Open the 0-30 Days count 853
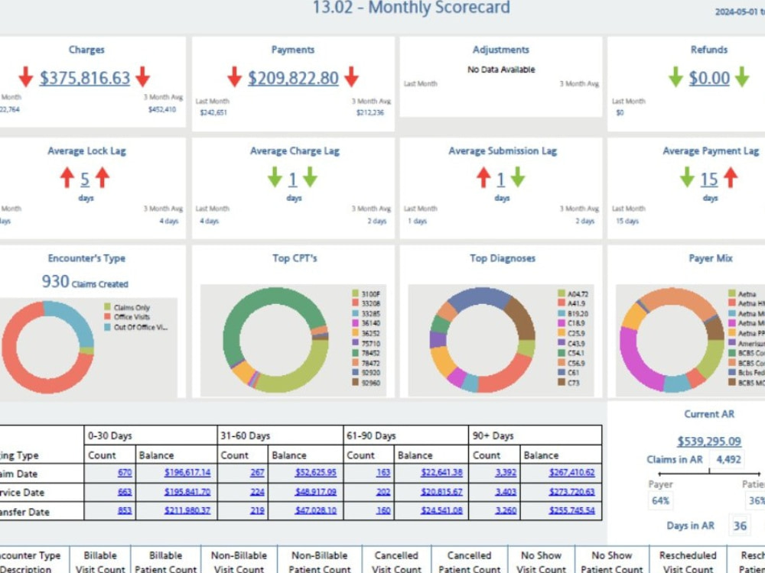This screenshot has width=765, height=573. pyautogui.click(x=125, y=510)
